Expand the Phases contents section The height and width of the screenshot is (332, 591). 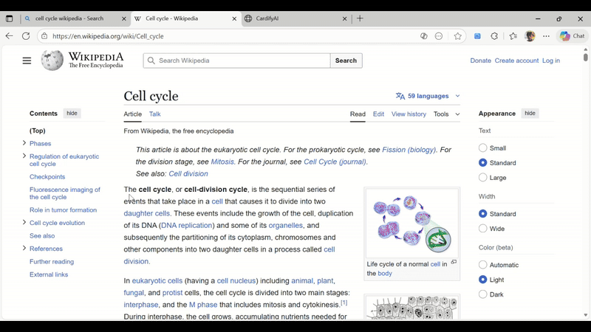coord(24,143)
